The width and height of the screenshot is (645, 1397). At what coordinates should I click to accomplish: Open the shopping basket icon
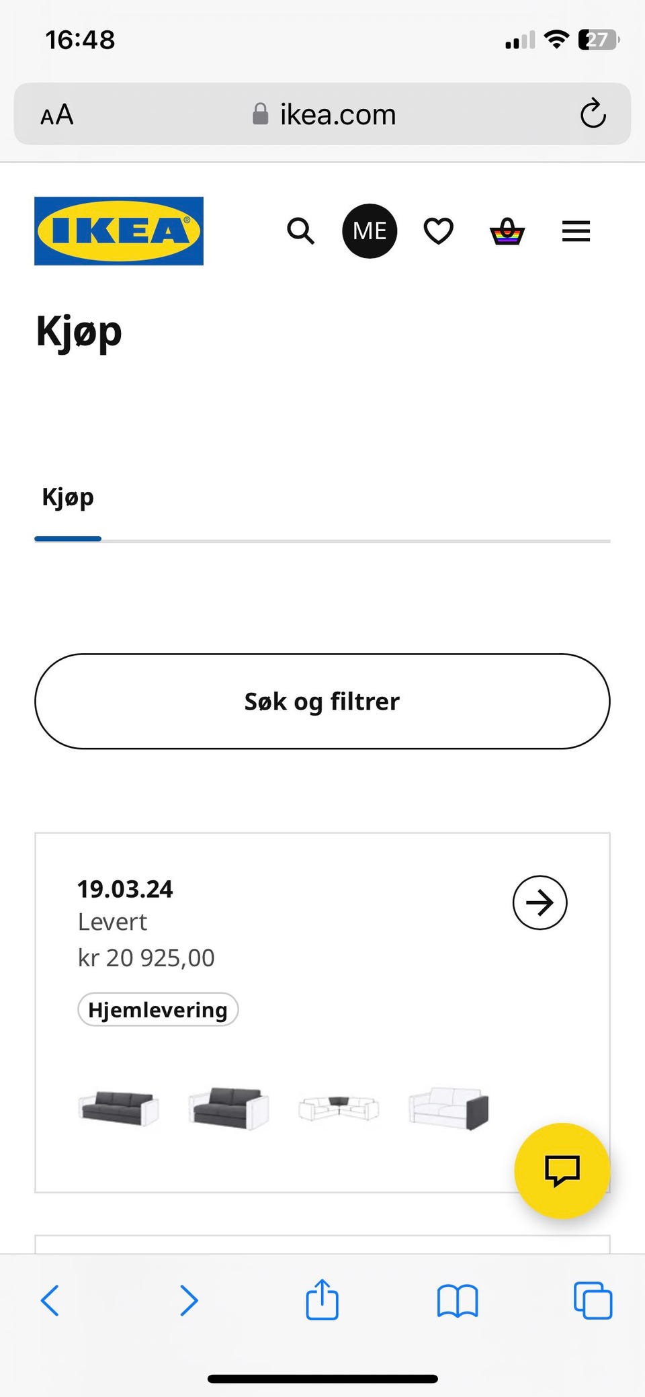pos(507,231)
